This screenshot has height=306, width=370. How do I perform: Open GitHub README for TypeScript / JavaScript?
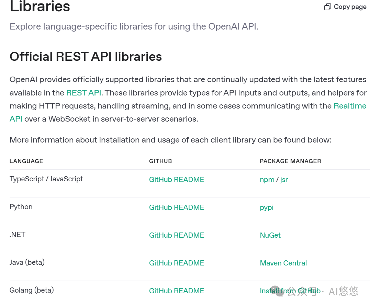pyautogui.click(x=177, y=180)
